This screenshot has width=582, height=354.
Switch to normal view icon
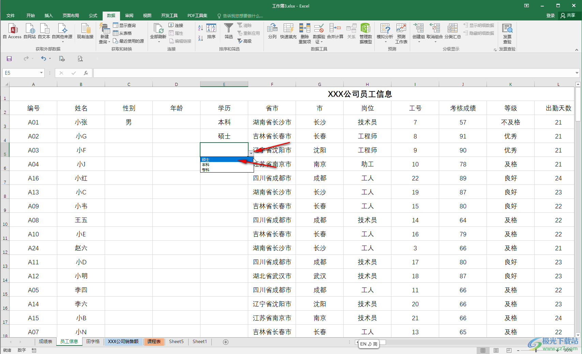pos(483,350)
